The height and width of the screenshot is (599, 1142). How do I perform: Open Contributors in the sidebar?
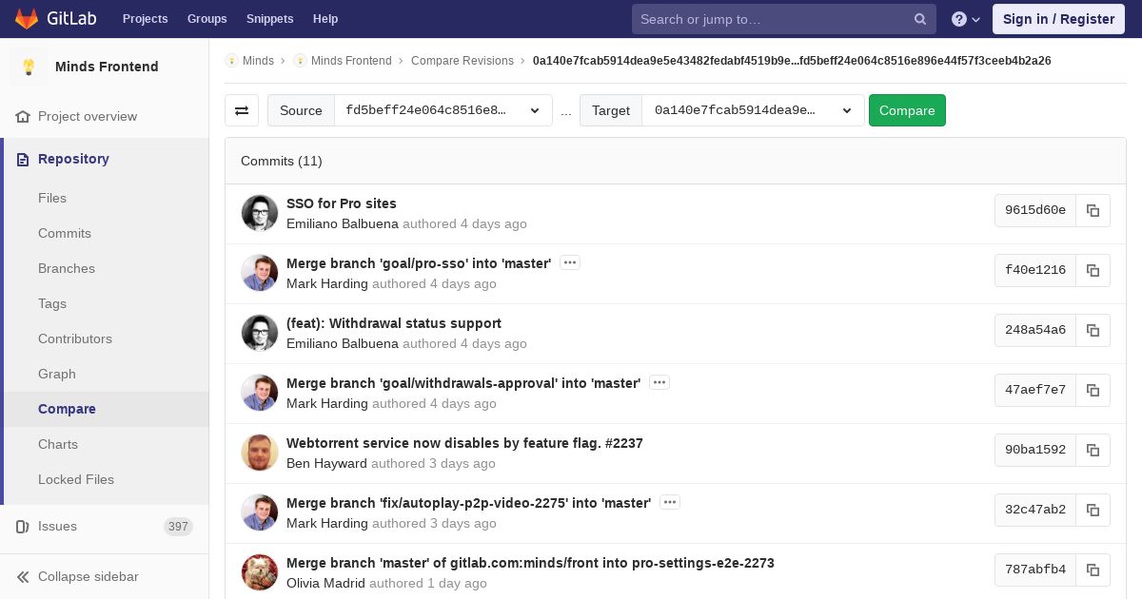[75, 338]
